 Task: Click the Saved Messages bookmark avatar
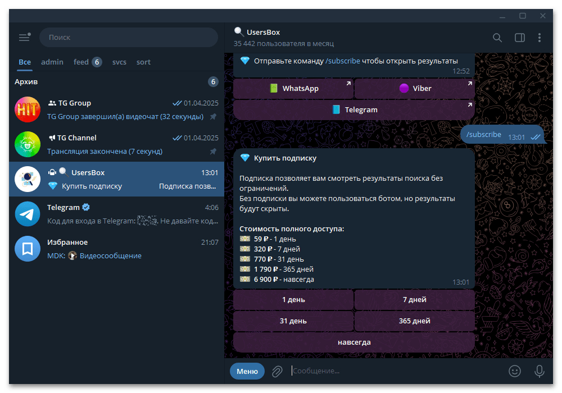pyautogui.click(x=28, y=248)
